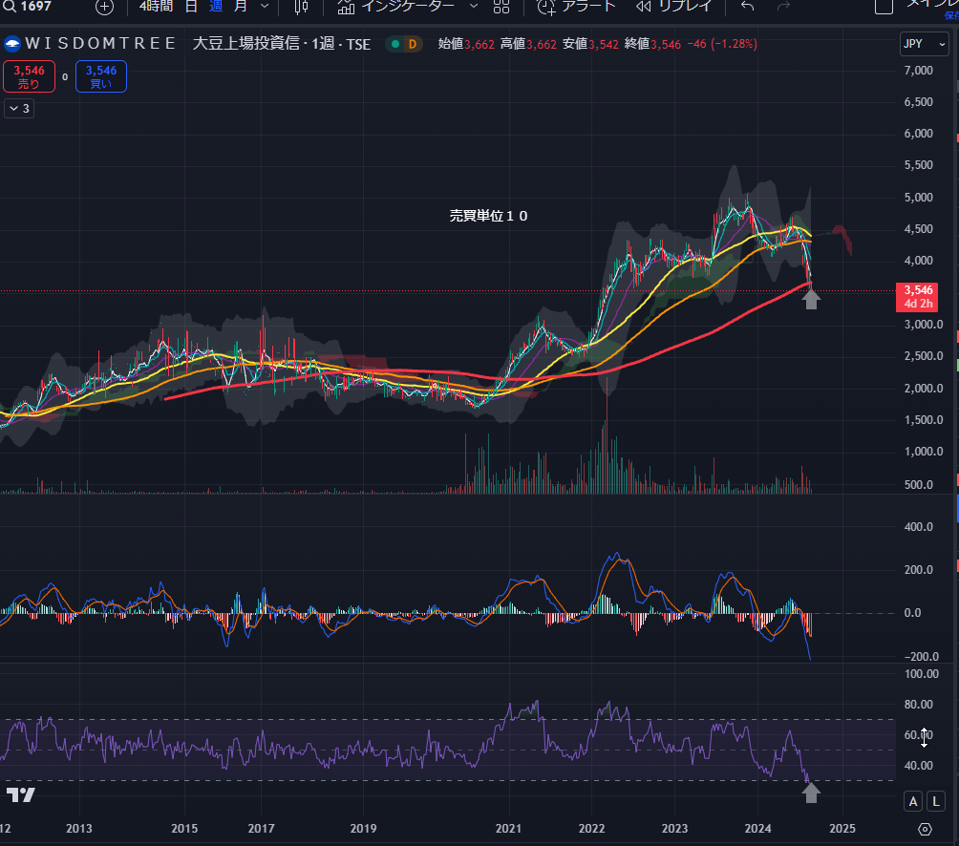Click the red 3,546 current price label

pyautogui.click(x=917, y=297)
